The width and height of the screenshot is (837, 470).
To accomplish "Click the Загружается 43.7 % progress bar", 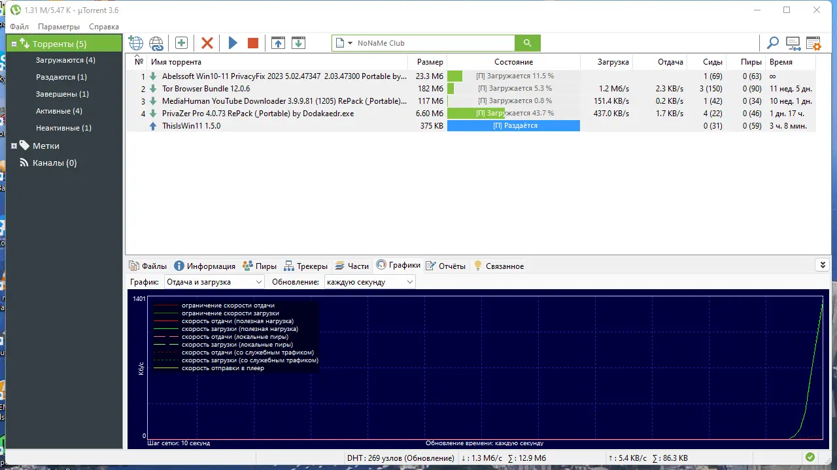I will pos(513,114).
